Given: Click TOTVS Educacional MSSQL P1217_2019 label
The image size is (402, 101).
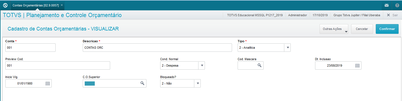Looking at the screenshot, I should [255, 15].
